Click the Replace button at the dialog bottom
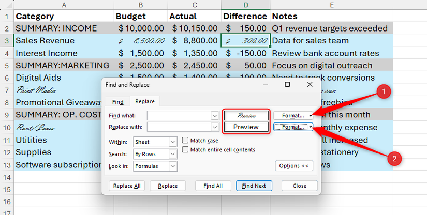The height and width of the screenshot is (215, 427). click(168, 186)
